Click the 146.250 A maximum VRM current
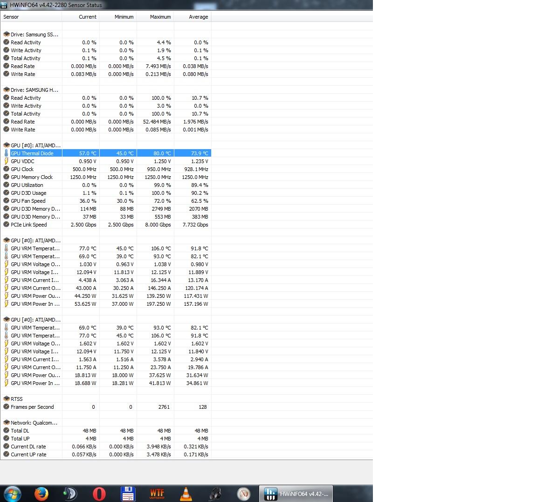 click(x=159, y=288)
